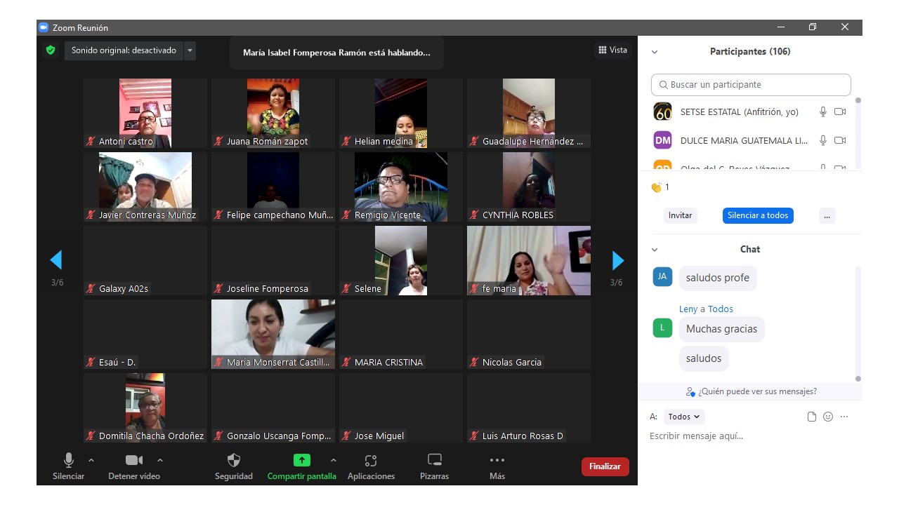Image resolution: width=899 pixels, height=505 pixels.
Task: Go to previous gallery page arrow
Action: pyautogui.click(x=56, y=260)
